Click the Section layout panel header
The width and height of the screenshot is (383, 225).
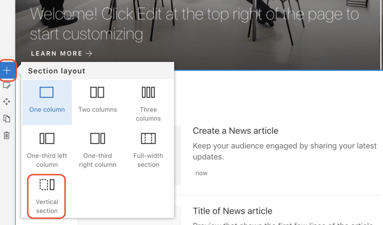click(x=56, y=71)
